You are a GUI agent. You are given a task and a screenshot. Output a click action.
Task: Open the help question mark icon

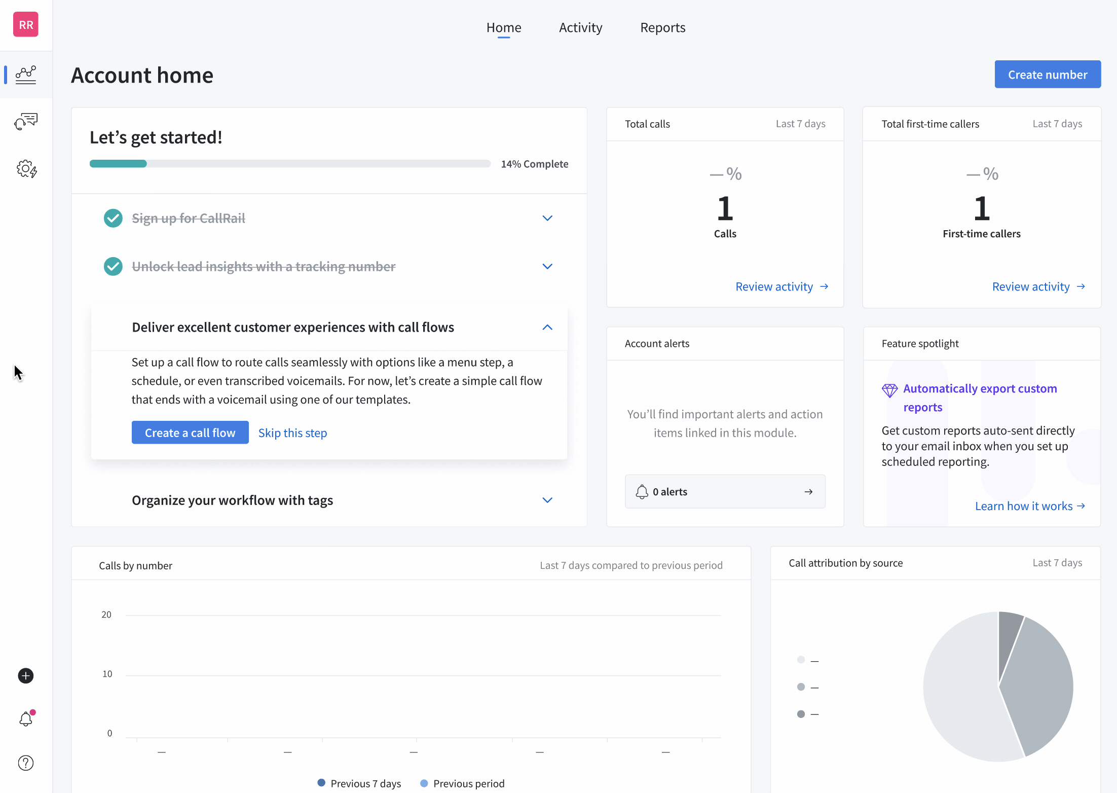tap(26, 763)
